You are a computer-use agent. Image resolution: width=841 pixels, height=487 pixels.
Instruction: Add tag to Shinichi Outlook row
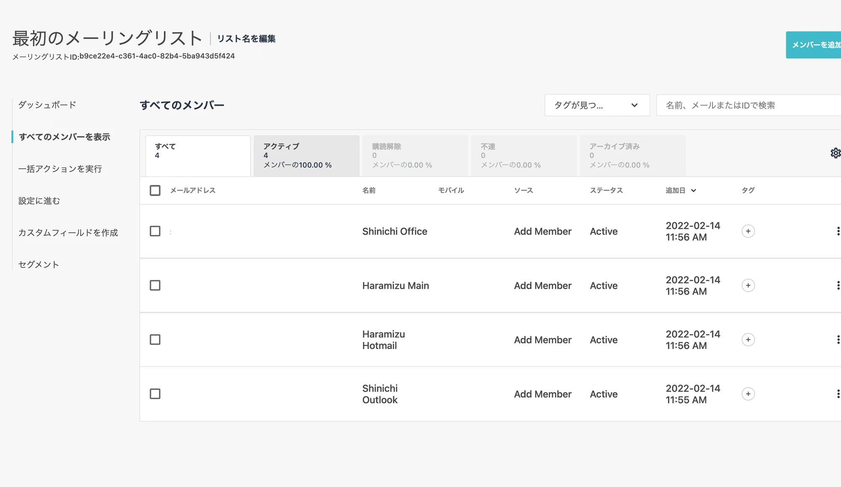(x=748, y=394)
